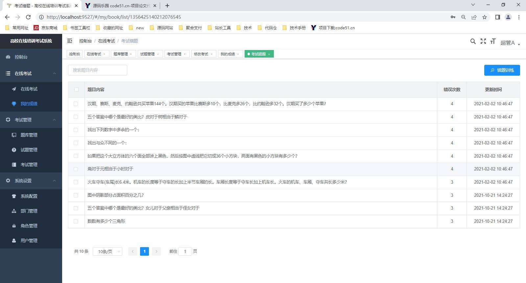
Task: Open 考试管理 submenu item in the sidebar
Action: pyautogui.click(x=31, y=165)
